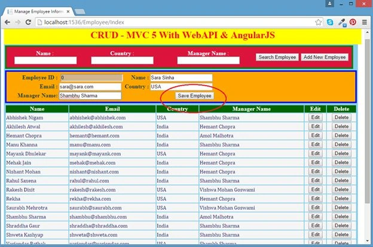Edit the Mayank Dhulekar row

[316, 154]
